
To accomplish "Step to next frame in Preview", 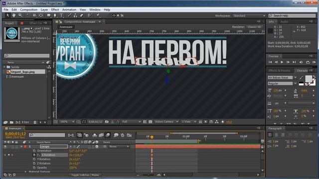I will (288, 62).
